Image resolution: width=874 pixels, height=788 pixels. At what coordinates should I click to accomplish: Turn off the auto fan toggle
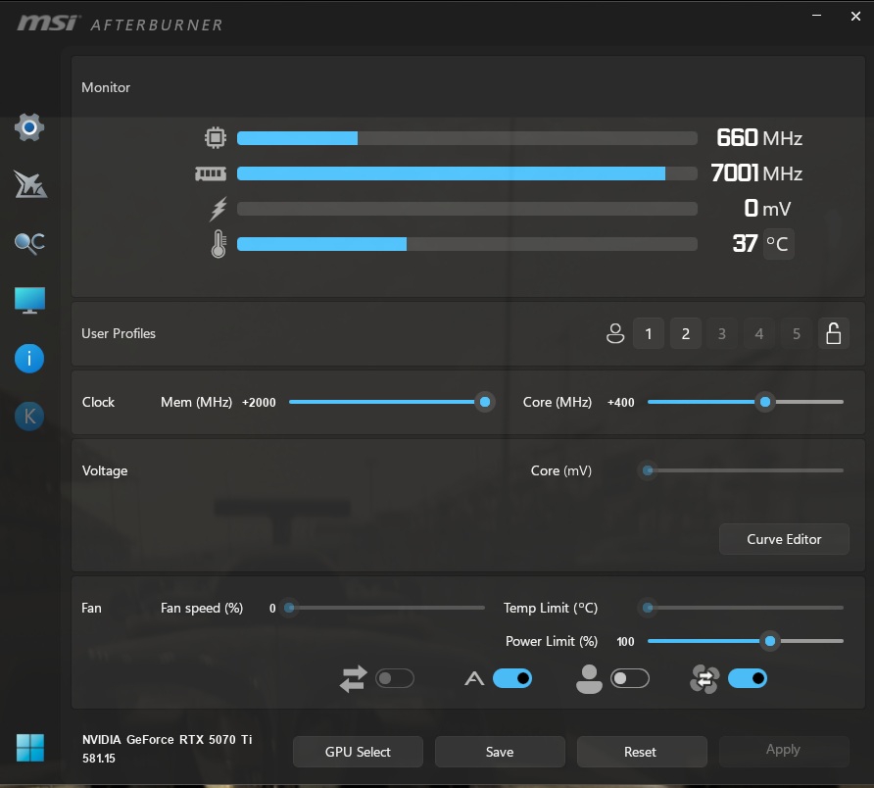512,678
